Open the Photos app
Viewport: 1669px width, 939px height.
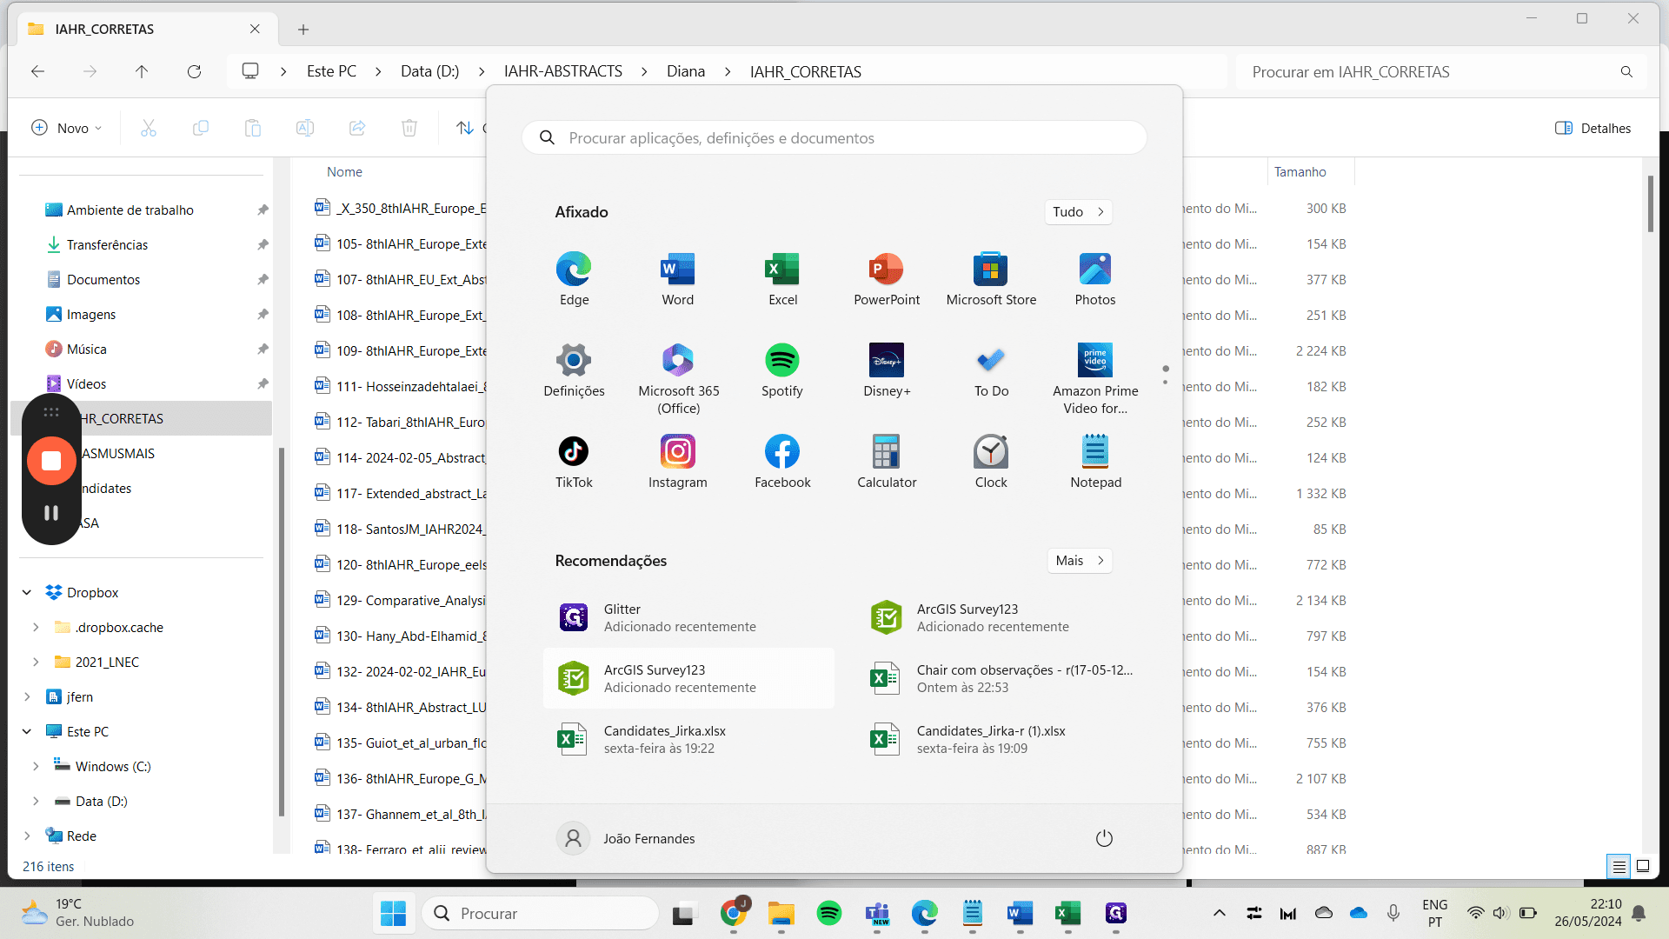click(1095, 279)
